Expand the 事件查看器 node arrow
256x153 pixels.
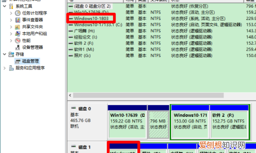11,20
